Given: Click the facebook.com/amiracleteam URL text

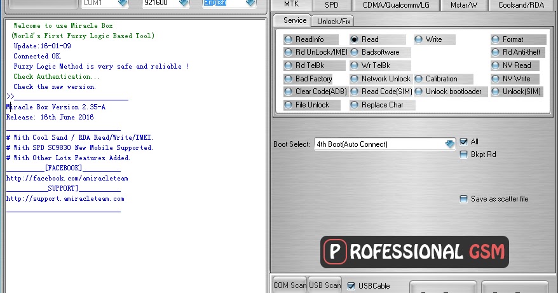Looking at the screenshot, I should coord(67,179).
